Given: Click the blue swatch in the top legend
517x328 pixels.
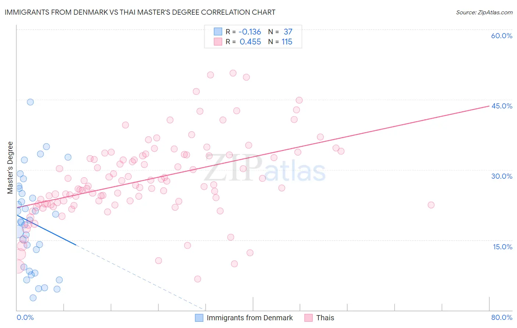Looking at the screenshot, I should pos(218,32).
